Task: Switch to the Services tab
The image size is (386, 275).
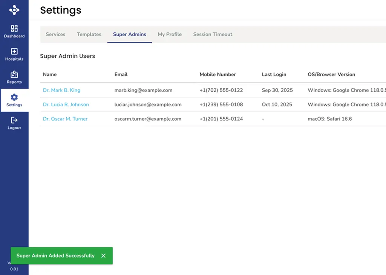Action: 55,34
